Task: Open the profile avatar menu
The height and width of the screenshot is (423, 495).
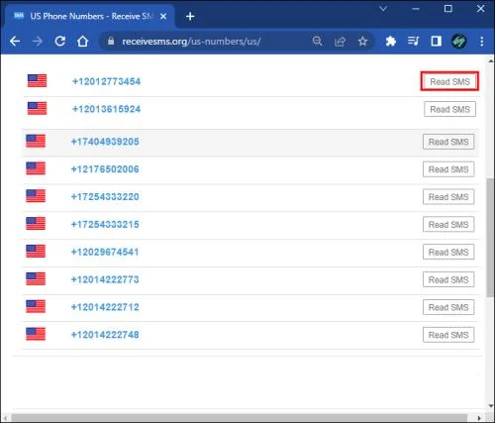Action: click(x=458, y=42)
